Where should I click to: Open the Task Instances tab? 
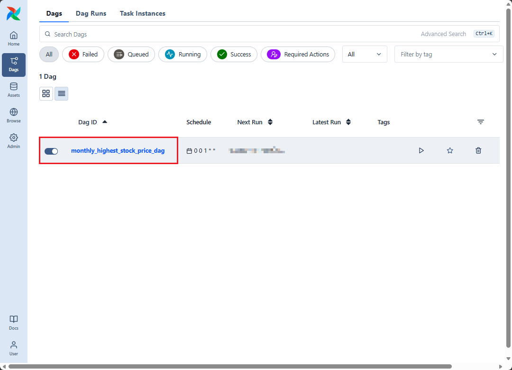142,13
